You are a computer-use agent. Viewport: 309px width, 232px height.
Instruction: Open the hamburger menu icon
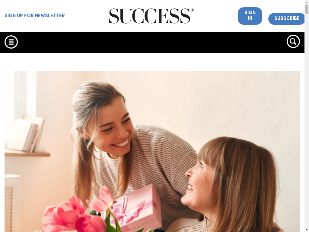(x=11, y=42)
